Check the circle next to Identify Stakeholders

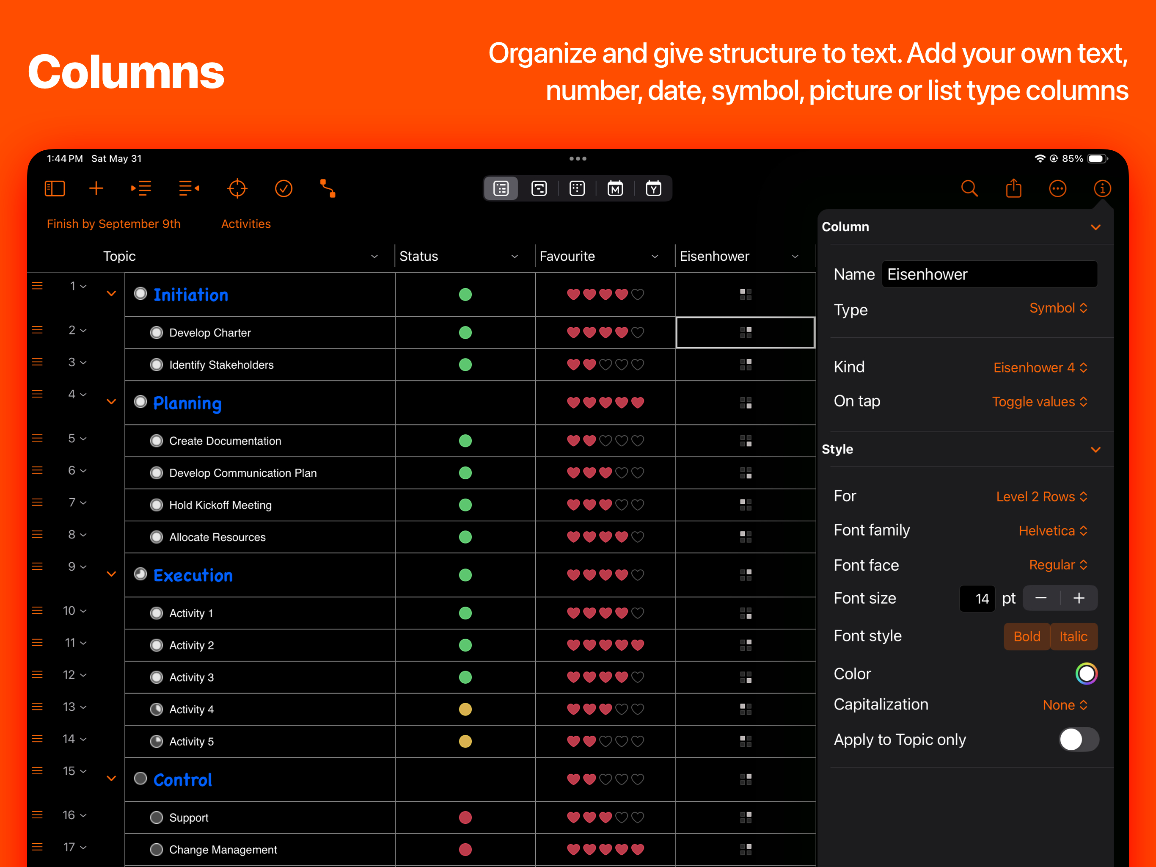coord(156,364)
